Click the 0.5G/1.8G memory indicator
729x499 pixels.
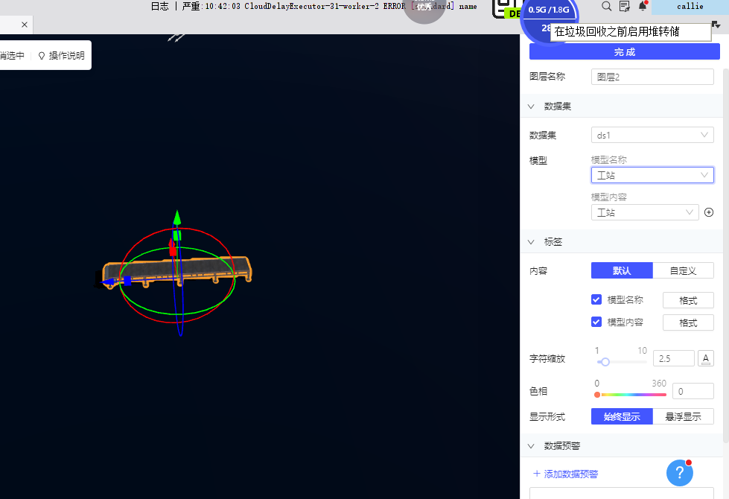click(549, 10)
